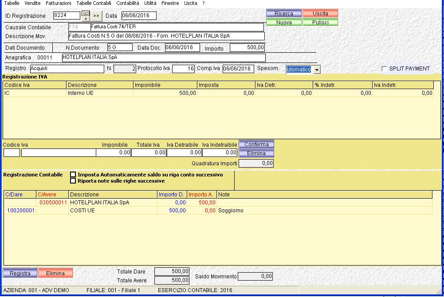The height and width of the screenshot is (297, 444).
Task: Open the Fatturazioni menu
Action: click(x=59, y=3)
